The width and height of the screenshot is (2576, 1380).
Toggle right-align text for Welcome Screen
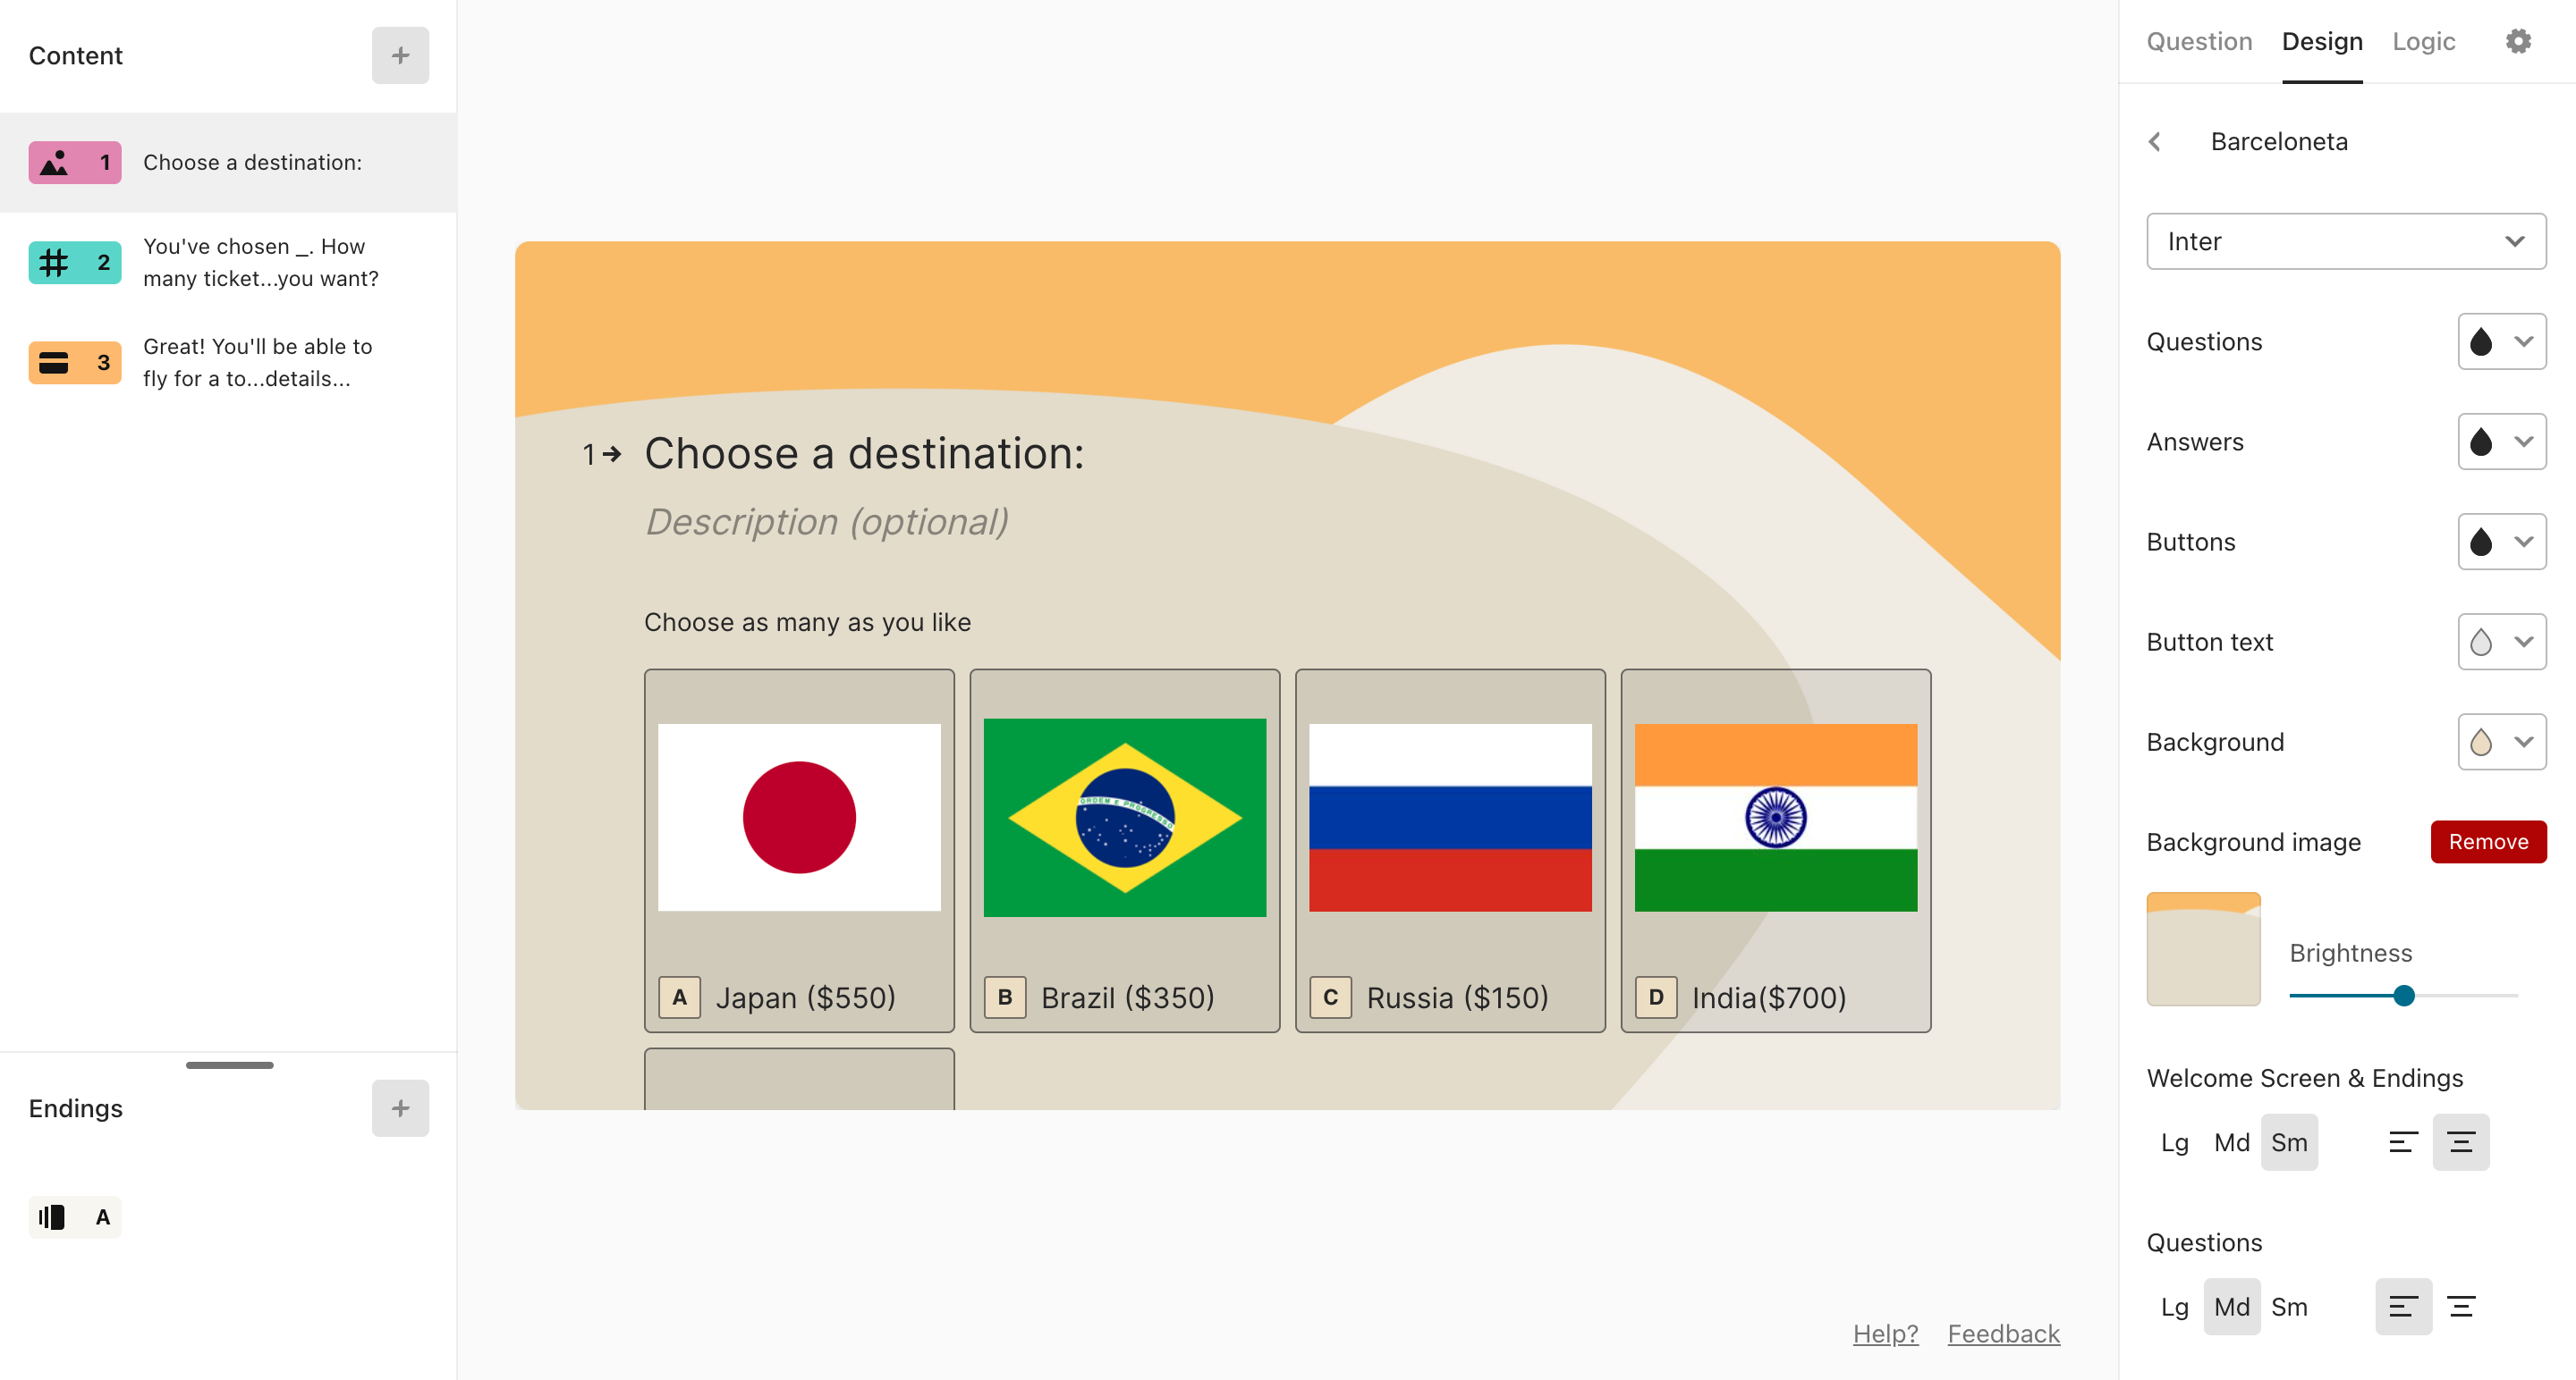click(x=2462, y=1141)
